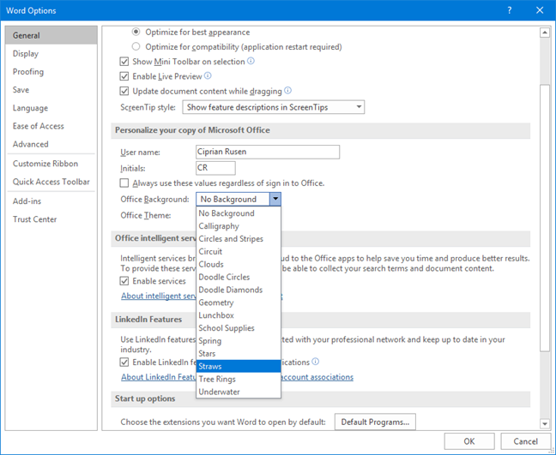
Task: Pick School Supplies background
Action: tap(239, 328)
